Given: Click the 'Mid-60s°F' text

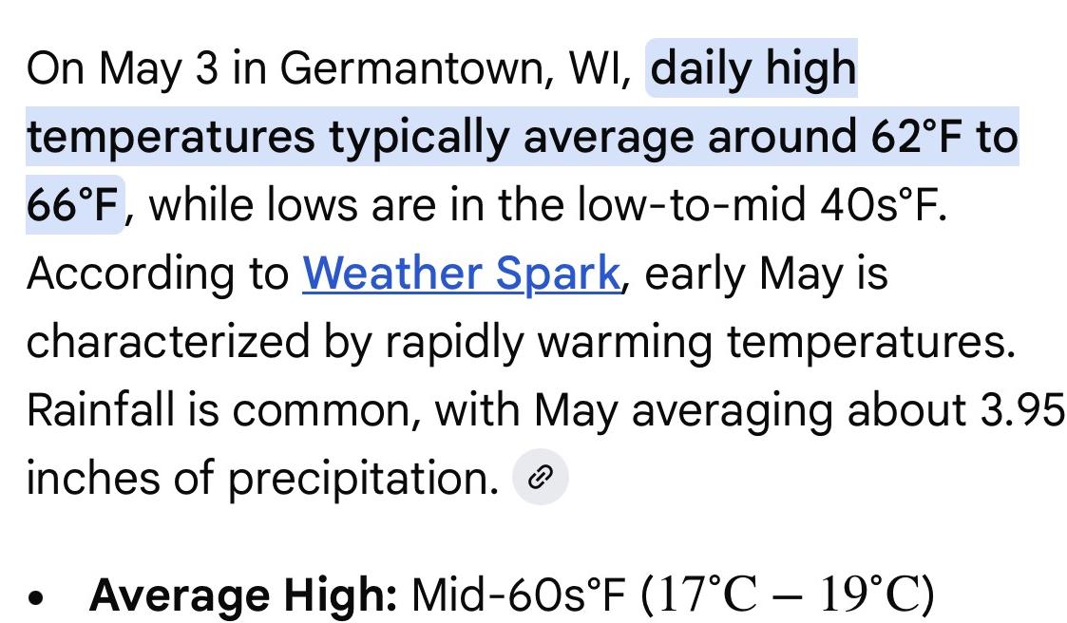Looking at the screenshot, I should tap(519, 595).
